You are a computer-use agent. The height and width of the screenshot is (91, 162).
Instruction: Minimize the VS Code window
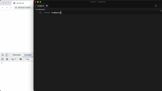pyautogui.click(x=38, y=2)
